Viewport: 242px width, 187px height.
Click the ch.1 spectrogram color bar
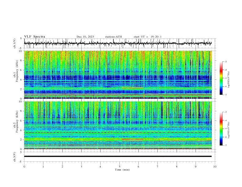tap(221, 78)
